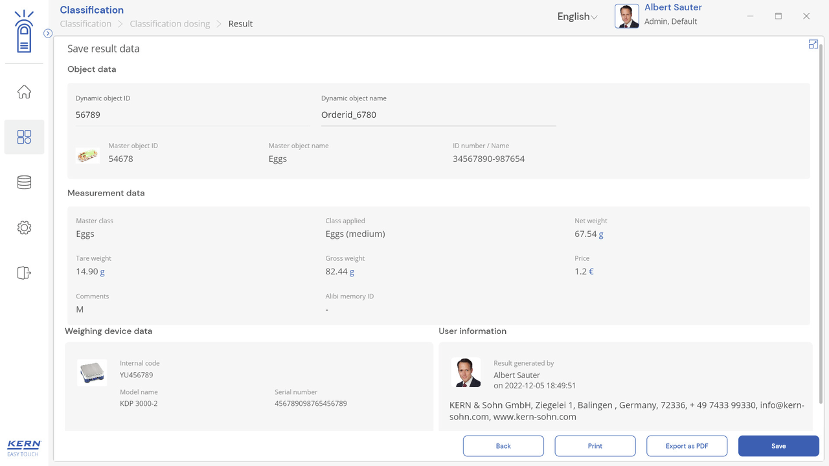Open the settings gear in sidebar
The height and width of the screenshot is (466, 829).
pyautogui.click(x=24, y=228)
